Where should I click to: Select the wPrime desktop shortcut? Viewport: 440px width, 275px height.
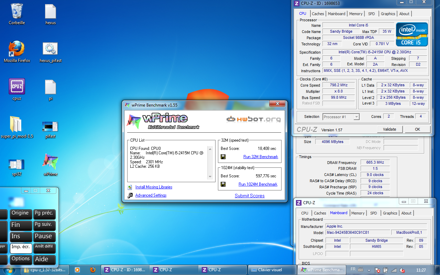51,165
